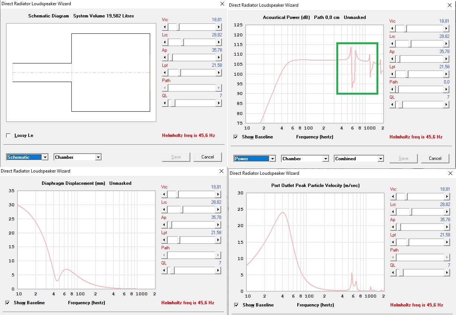Open the Combined dropdown
The width and height of the screenshot is (456, 315).
point(380,159)
